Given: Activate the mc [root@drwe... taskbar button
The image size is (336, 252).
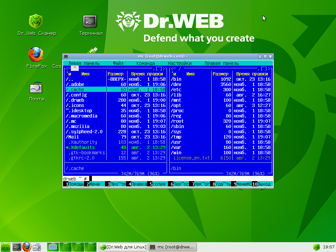Looking at the screenshot, I should pos(173,247).
